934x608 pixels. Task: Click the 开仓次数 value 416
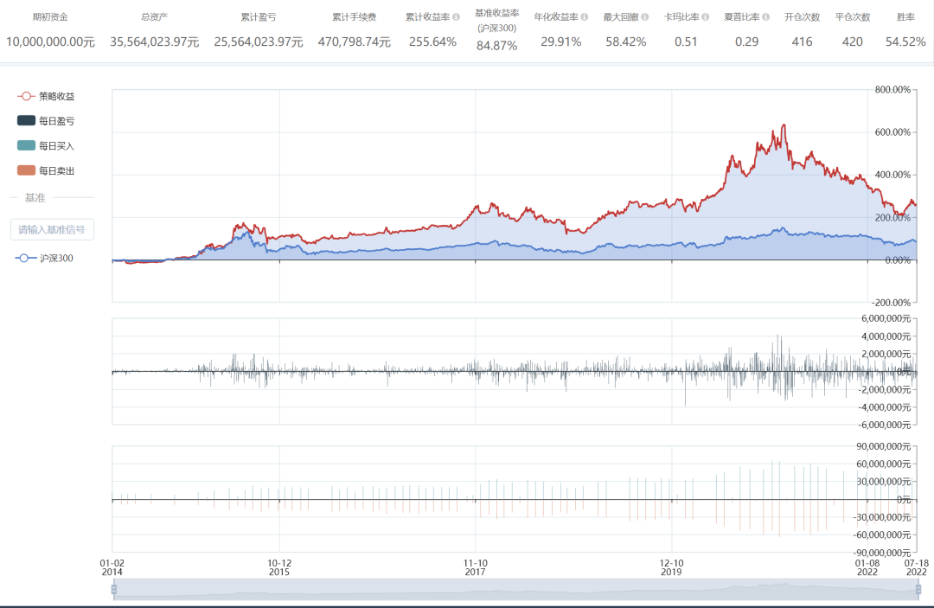802,42
